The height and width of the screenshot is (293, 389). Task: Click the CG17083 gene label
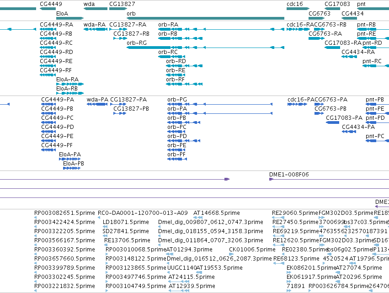click(337, 4)
